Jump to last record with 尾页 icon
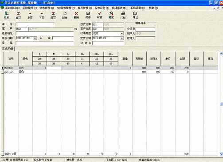The height and width of the screenshot is (162, 223). tap(53, 15)
